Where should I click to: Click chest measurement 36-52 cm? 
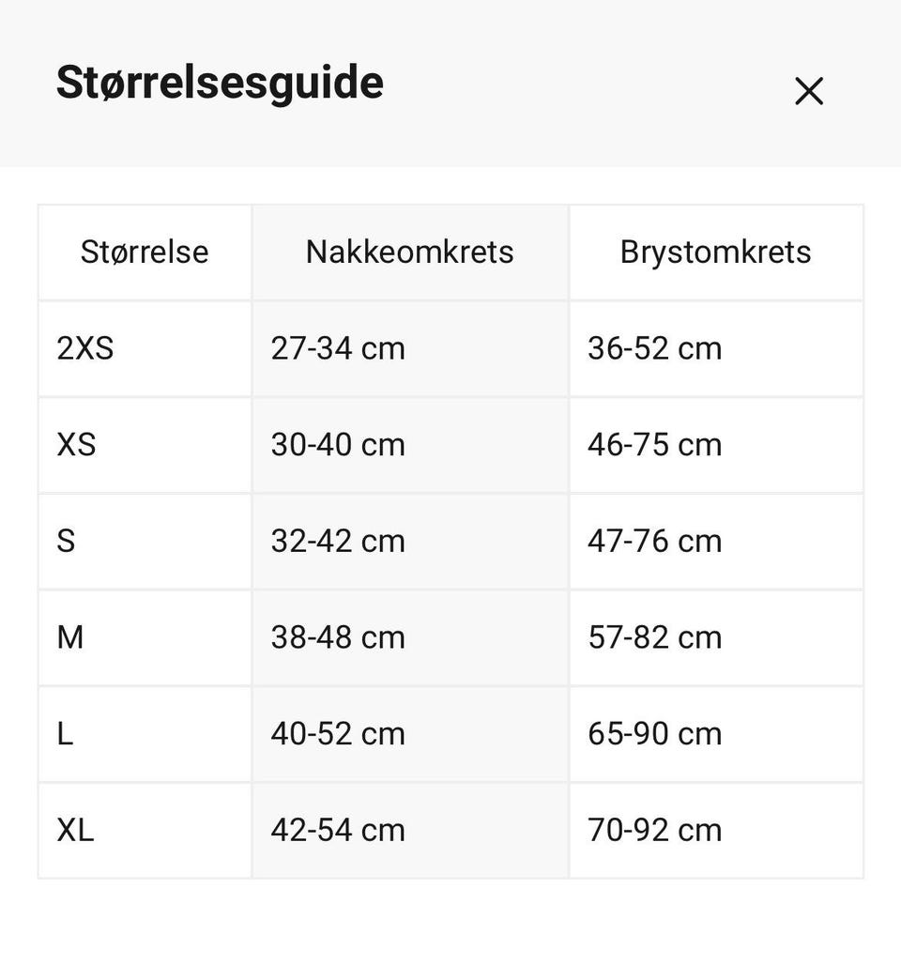click(654, 348)
